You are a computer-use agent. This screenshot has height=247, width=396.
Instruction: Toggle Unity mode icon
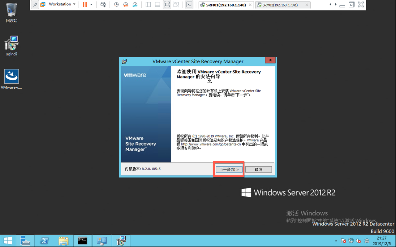click(x=176, y=5)
